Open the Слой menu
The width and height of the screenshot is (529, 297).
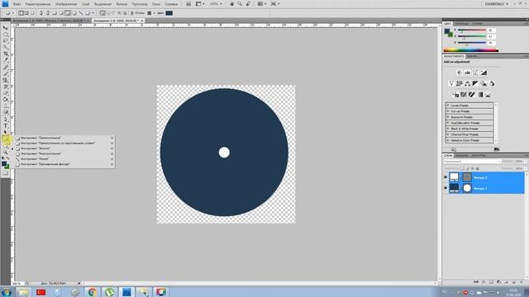pos(86,4)
